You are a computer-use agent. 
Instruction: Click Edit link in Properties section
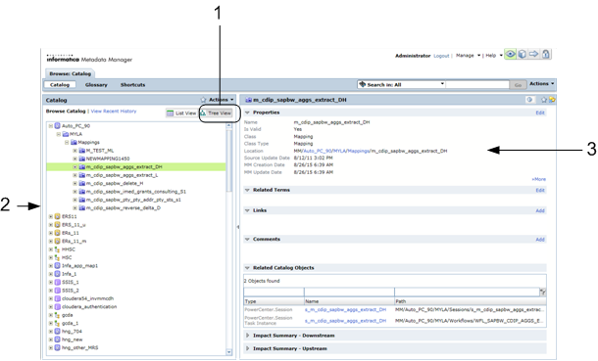pos(540,113)
